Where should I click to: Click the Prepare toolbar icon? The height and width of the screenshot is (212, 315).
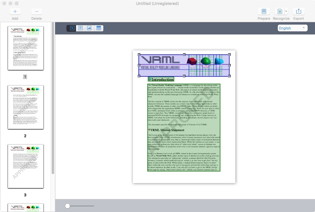(264, 11)
